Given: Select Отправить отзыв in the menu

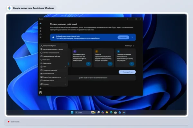Looking at the screenshot, I should (53, 81).
